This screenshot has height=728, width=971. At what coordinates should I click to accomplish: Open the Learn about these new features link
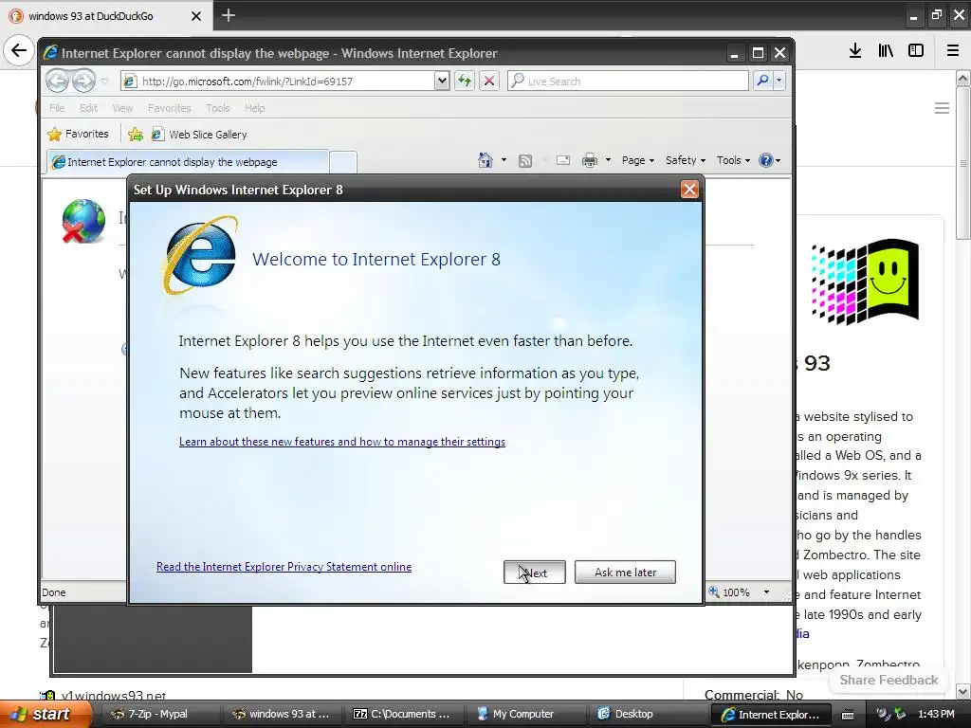point(341,442)
